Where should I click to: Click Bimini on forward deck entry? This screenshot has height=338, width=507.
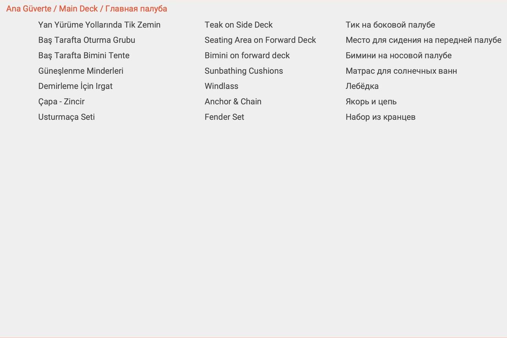247,55
